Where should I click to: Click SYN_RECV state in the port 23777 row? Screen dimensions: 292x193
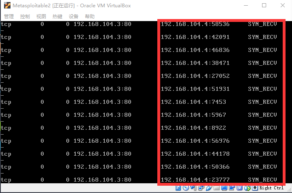point(262,180)
